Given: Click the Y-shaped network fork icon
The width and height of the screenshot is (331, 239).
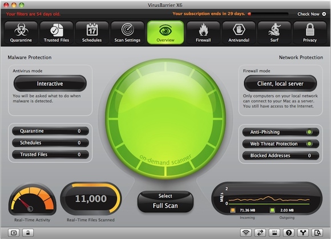Looking at the screenshot, I should coord(303,233).
